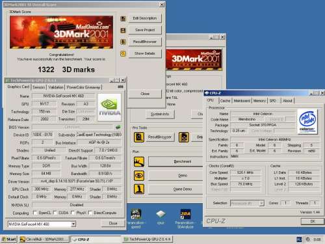
Task: Click the GPU-Z Close button
Action: click(x=113, y=223)
